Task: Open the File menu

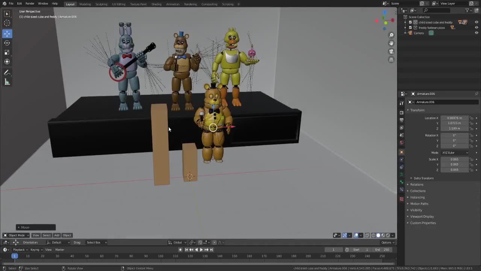Action: [x=11, y=4]
